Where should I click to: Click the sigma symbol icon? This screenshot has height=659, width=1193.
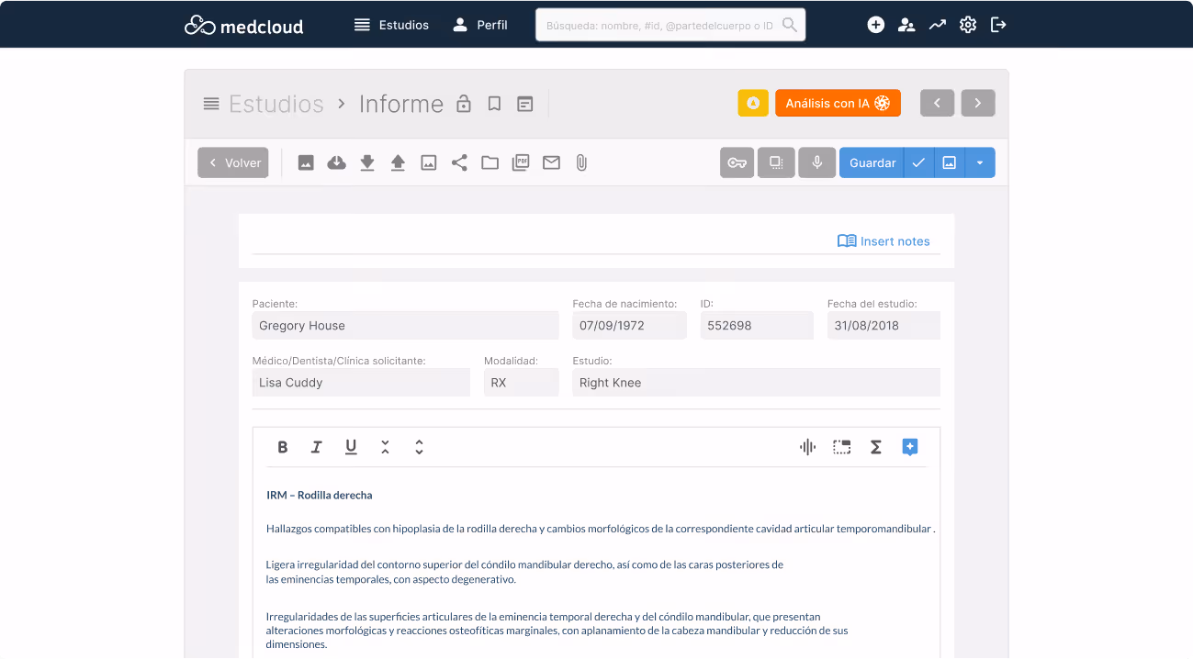[876, 447]
